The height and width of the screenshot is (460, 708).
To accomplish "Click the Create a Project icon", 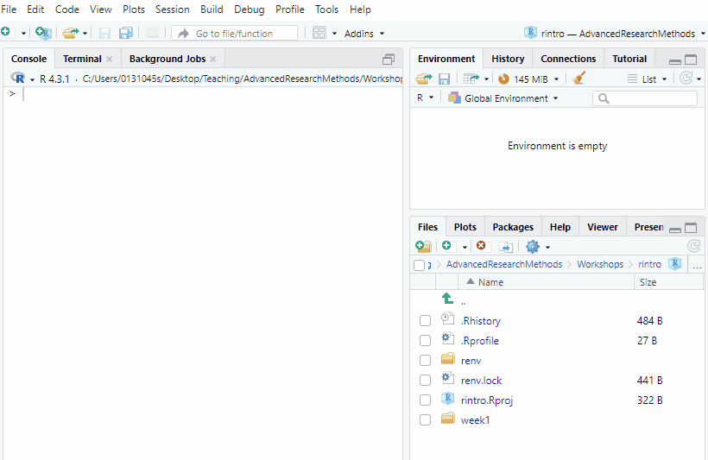I will (43, 33).
